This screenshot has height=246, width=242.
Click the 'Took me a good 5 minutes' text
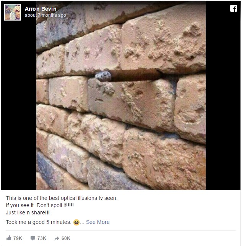pyautogui.click(x=39, y=222)
